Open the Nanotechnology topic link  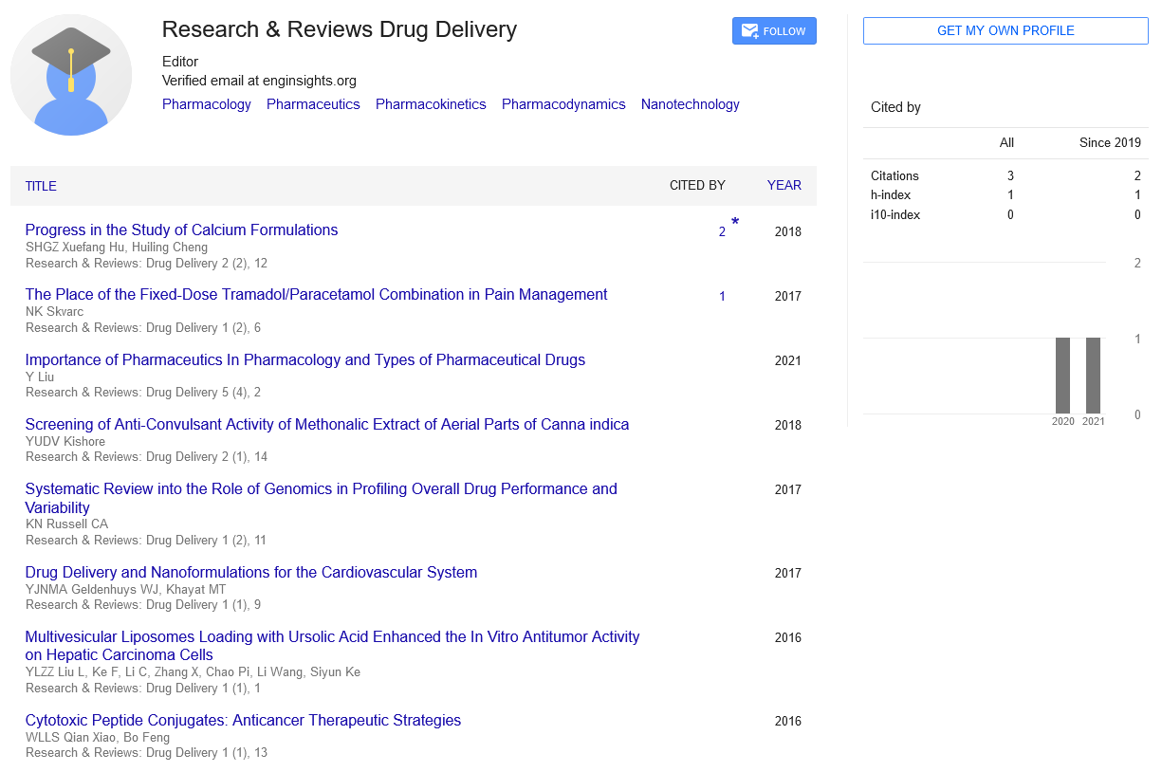(690, 104)
